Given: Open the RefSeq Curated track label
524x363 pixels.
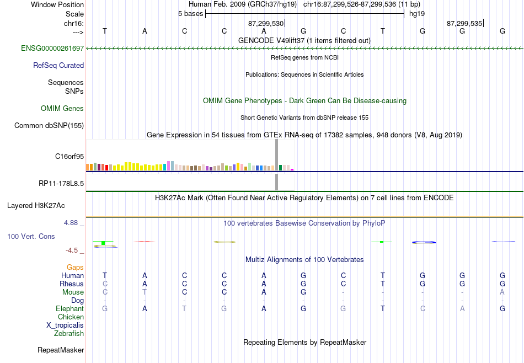Looking at the screenshot, I should [x=58, y=65].
